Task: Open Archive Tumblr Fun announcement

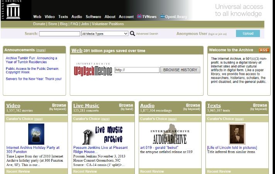Action: coord(31,60)
